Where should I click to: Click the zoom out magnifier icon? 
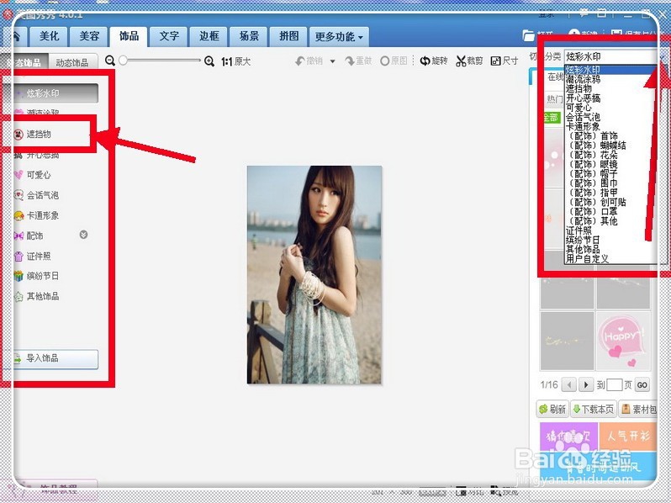[110, 61]
